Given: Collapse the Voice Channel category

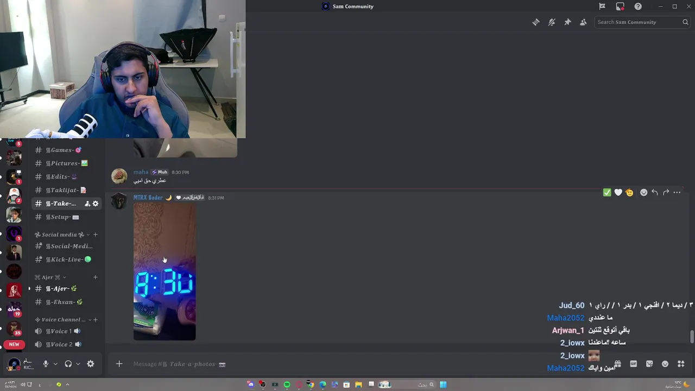Looking at the screenshot, I should point(62,320).
